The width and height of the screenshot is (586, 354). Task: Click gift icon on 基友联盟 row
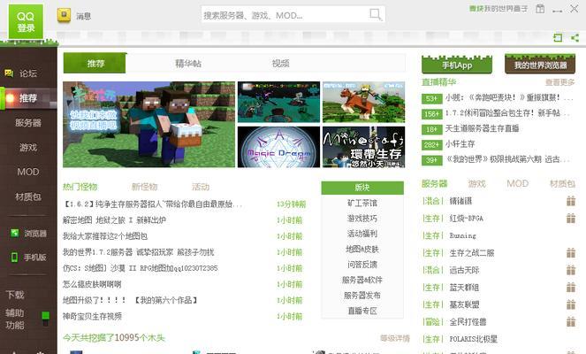[571, 304]
